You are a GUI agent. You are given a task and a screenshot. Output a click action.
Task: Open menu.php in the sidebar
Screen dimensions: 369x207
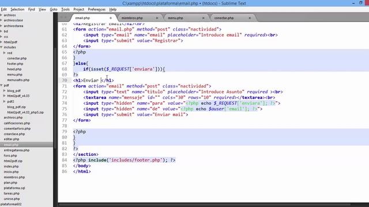[x=14, y=74]
